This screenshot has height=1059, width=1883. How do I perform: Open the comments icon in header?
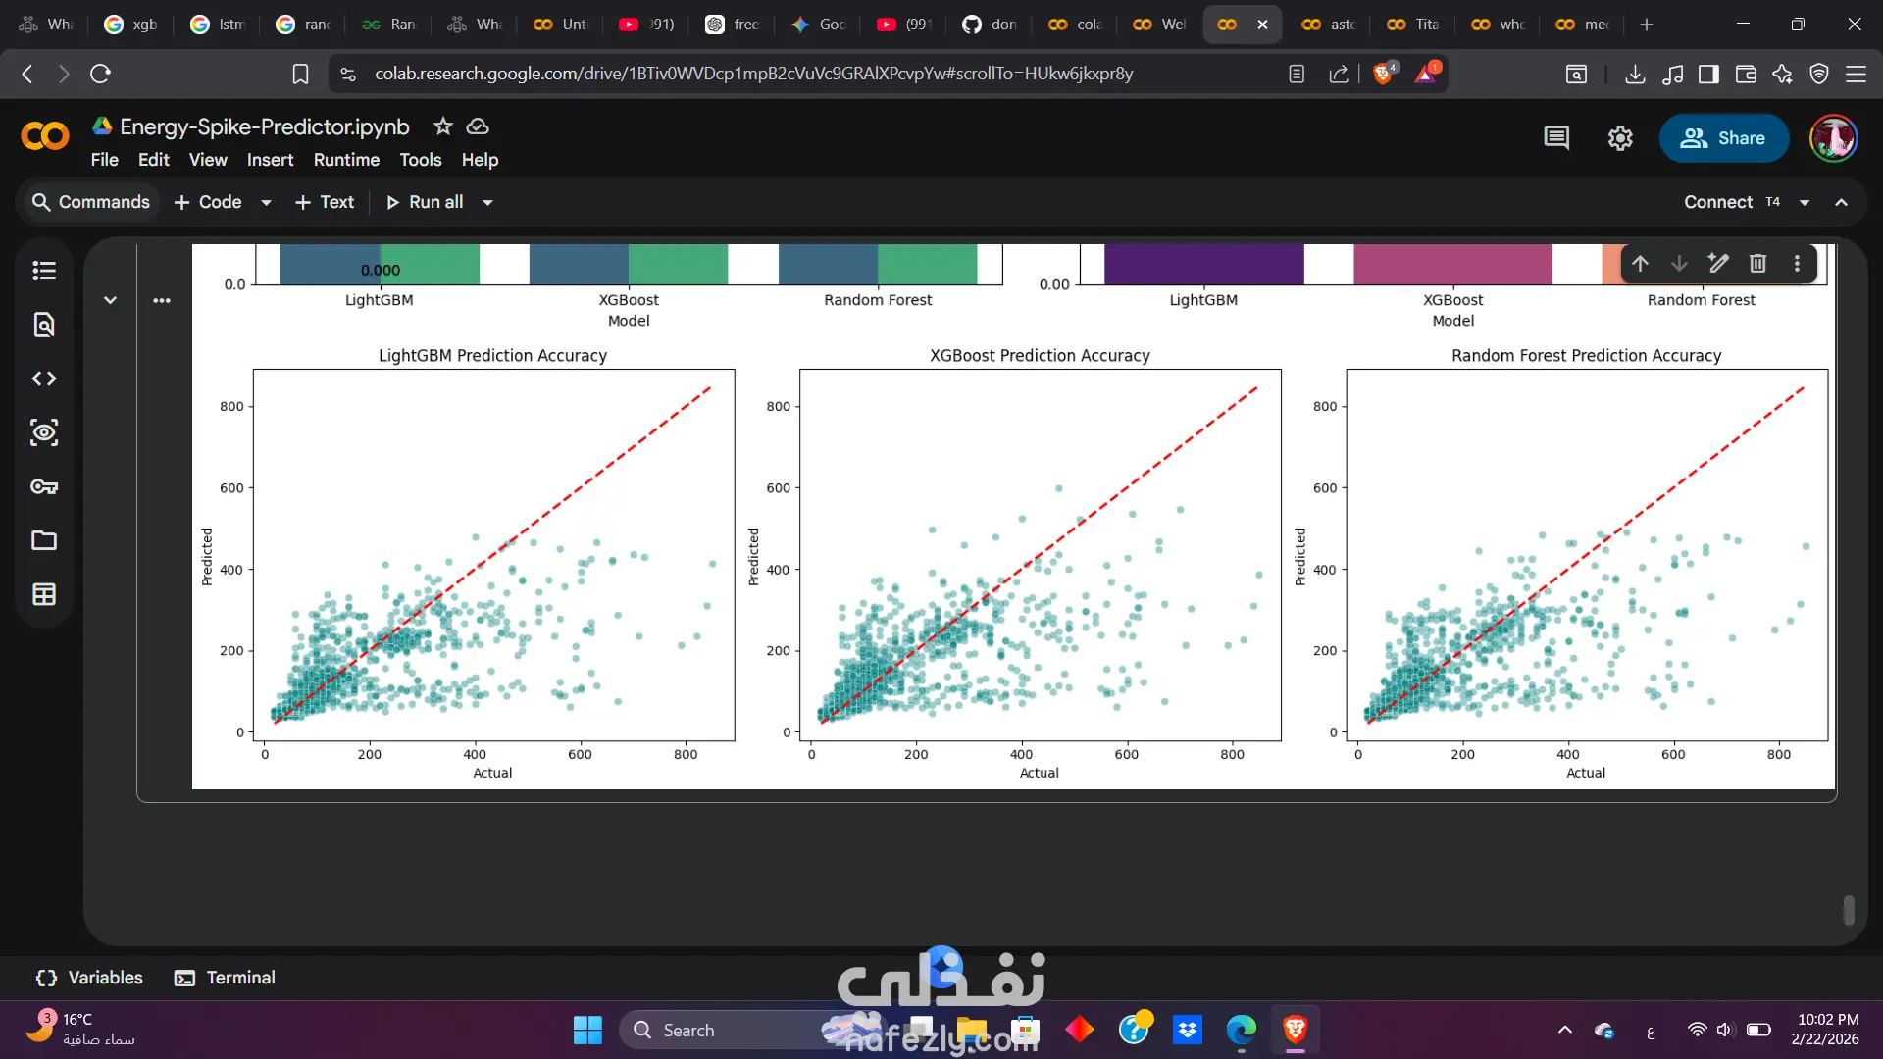click(x=1556, y=138)
